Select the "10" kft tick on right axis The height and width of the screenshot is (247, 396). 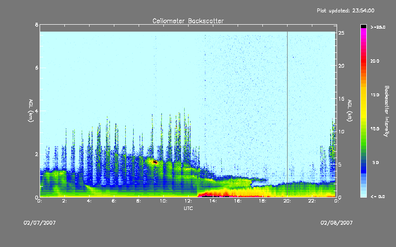341,131
